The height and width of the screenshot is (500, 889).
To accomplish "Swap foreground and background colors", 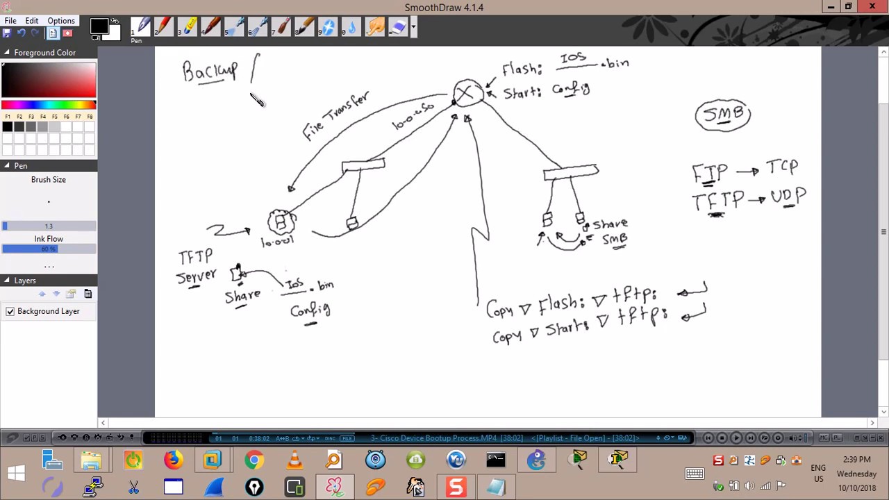I will pos(115,21).
